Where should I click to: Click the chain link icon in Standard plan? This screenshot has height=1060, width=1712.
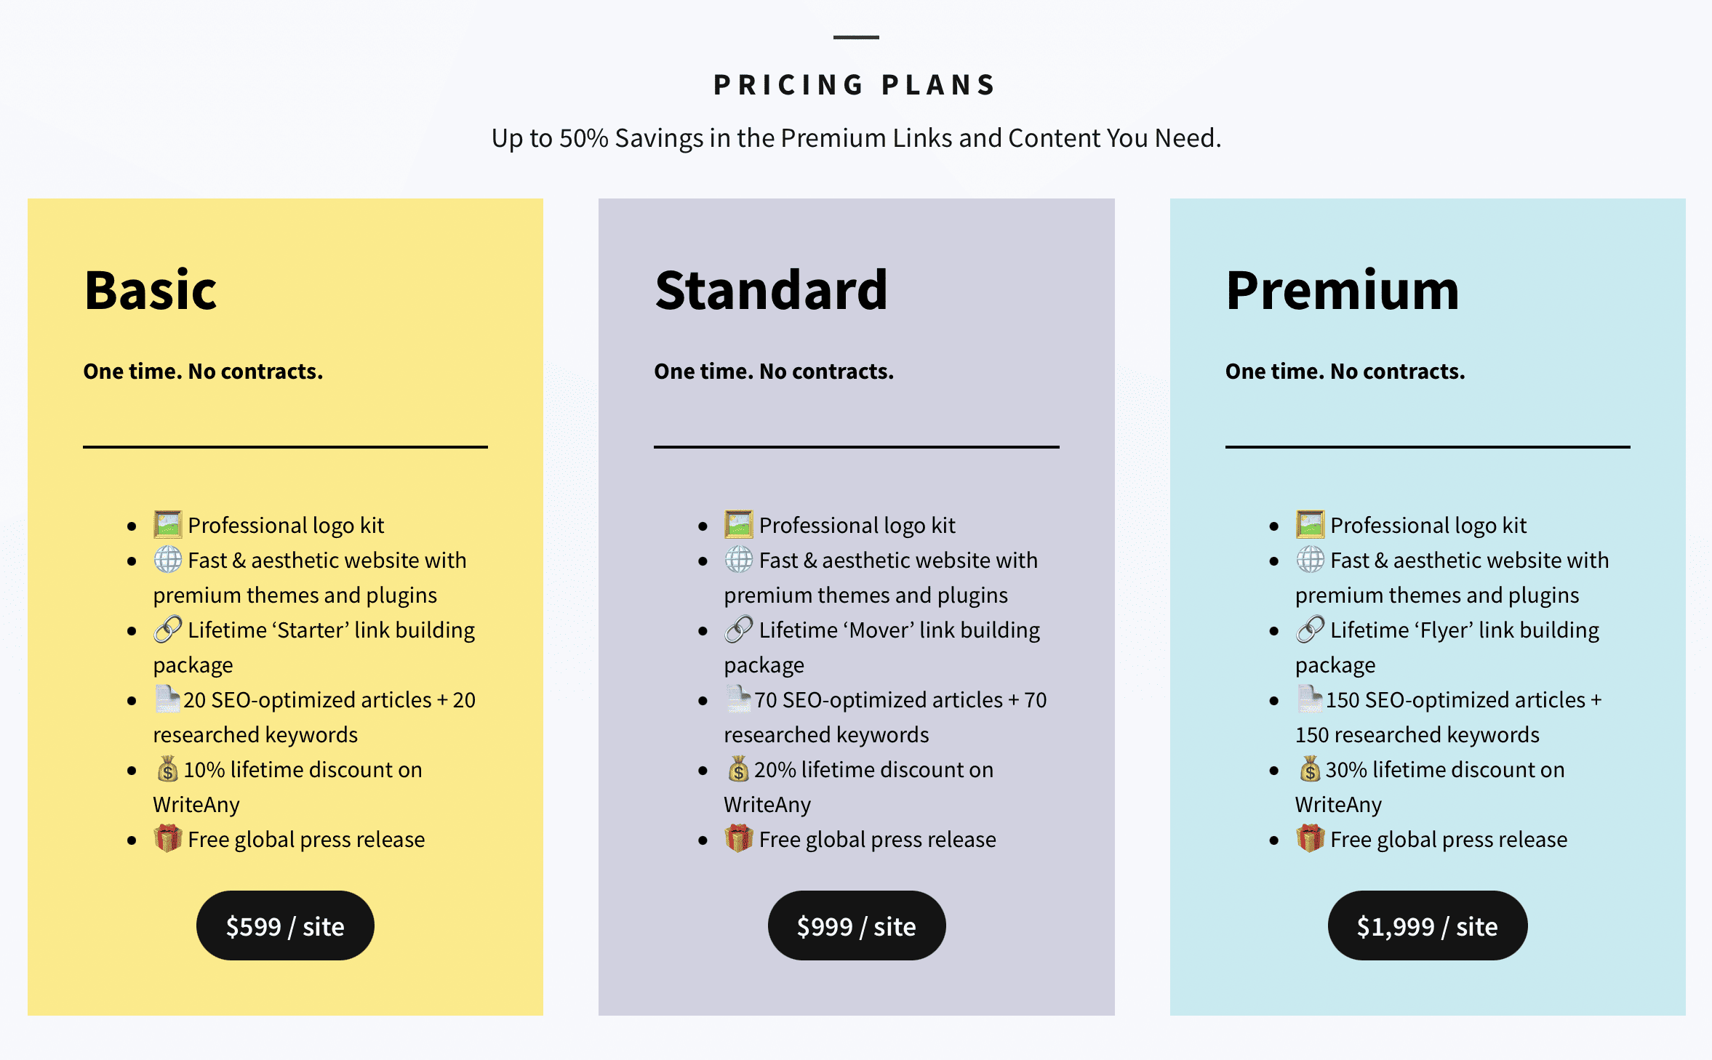coord(738,629)
